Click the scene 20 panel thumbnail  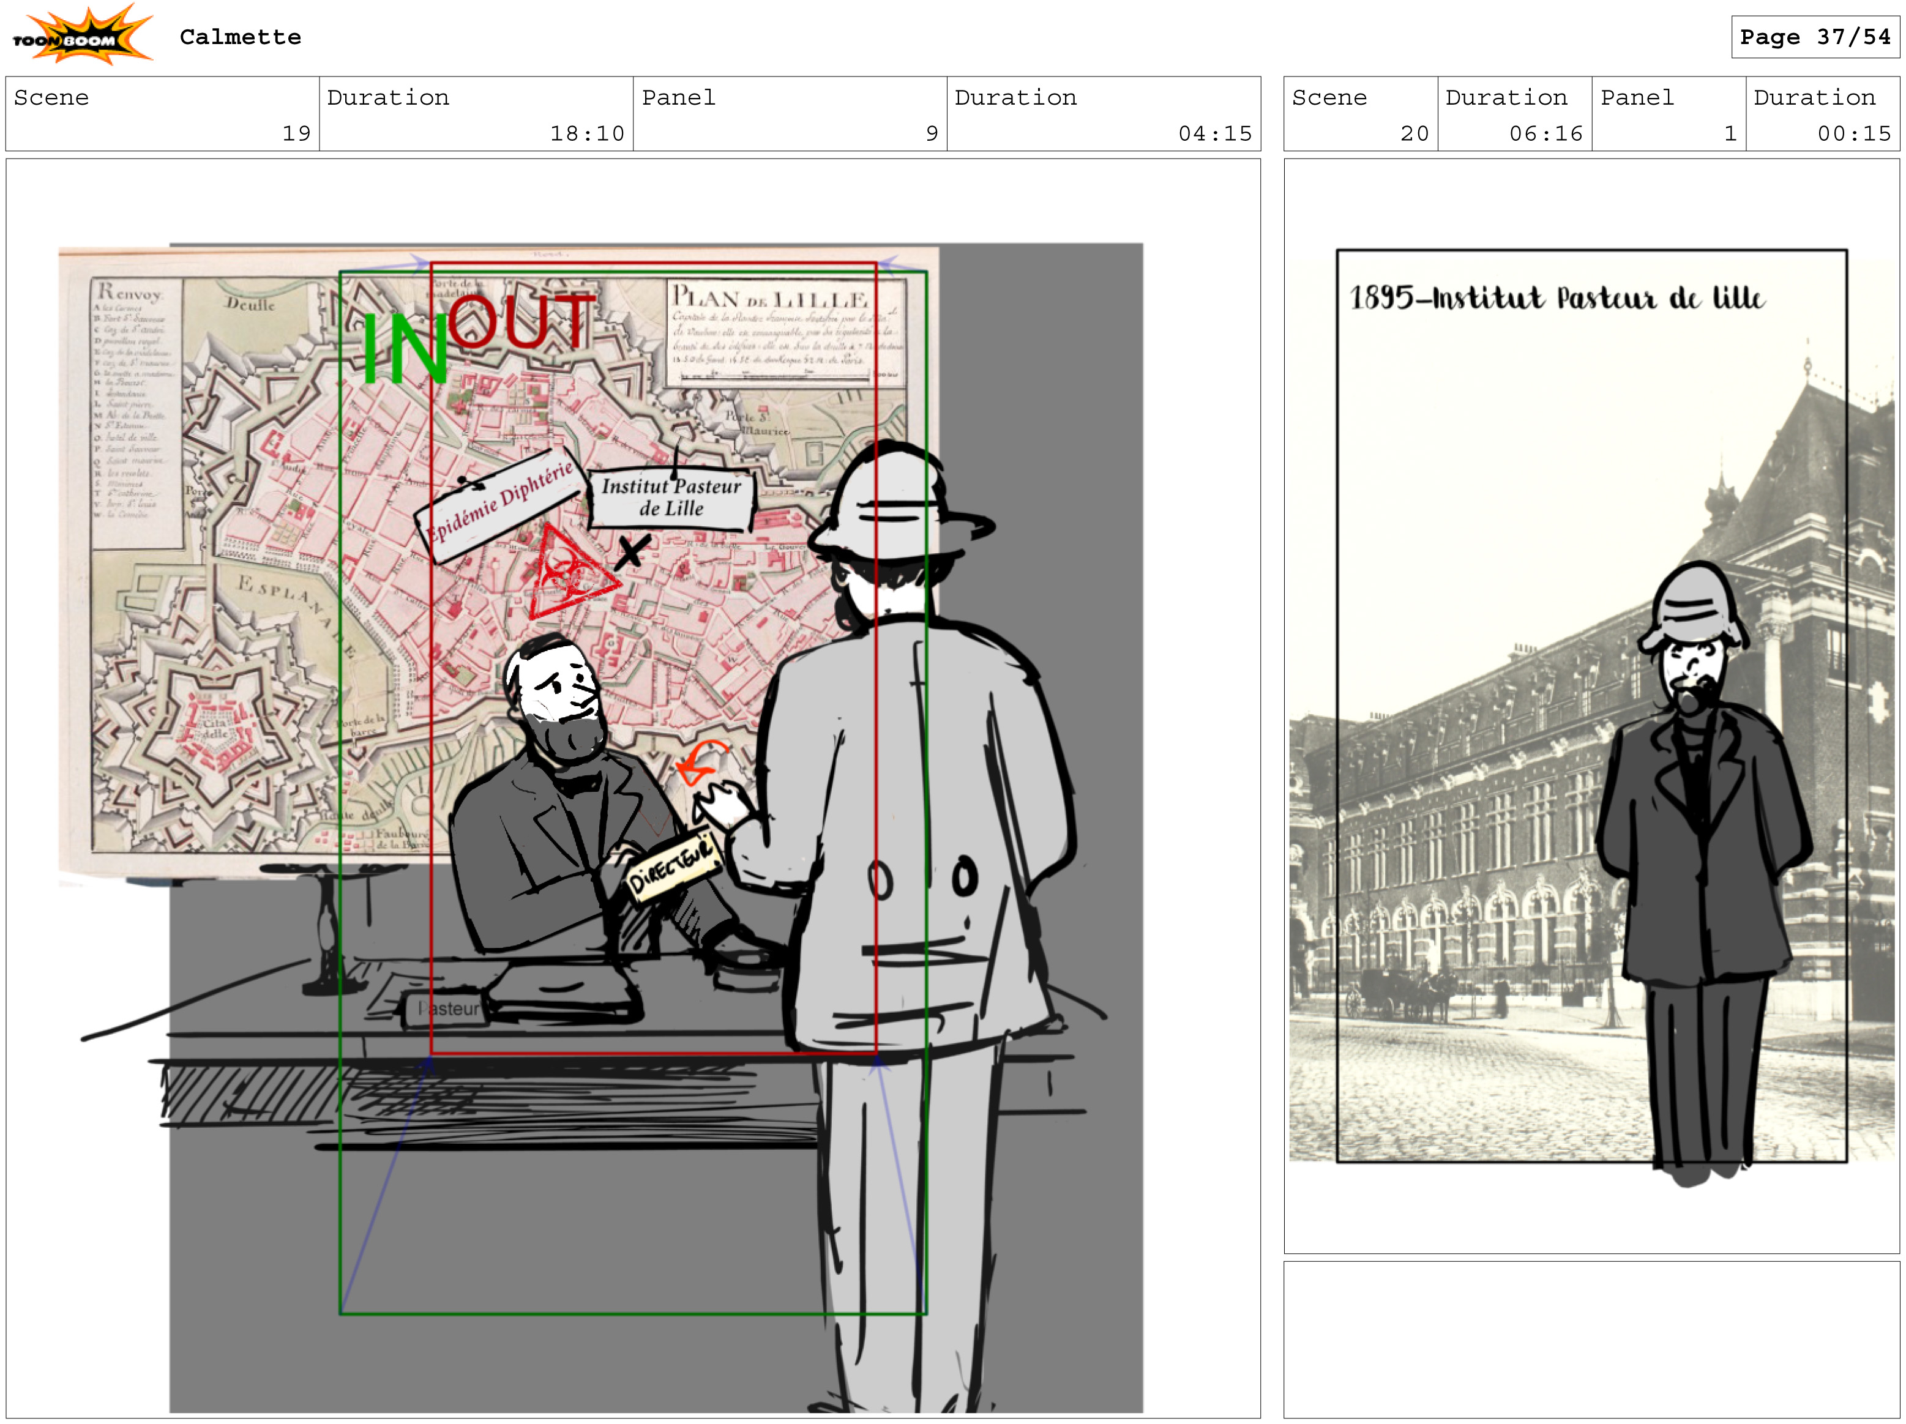[x=1591, y=706]
